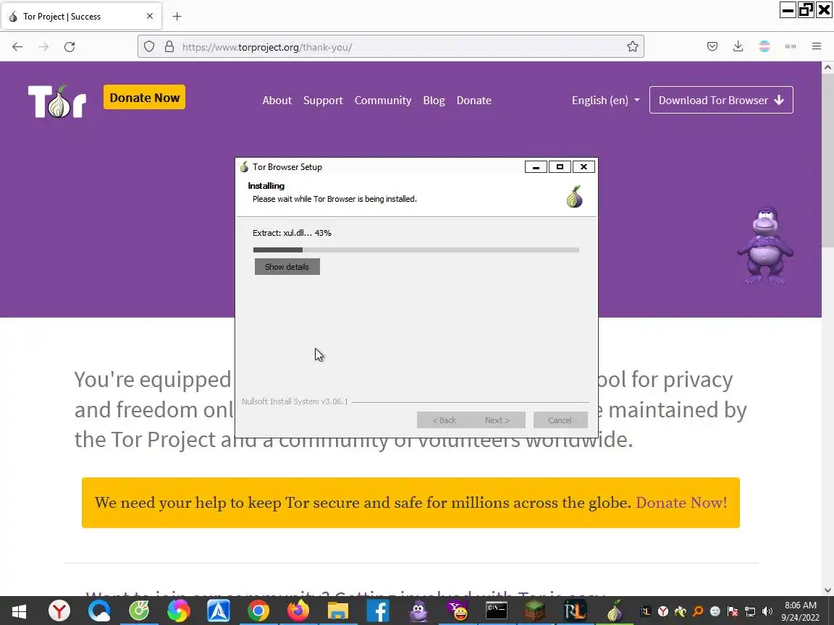Open Yahoo Messenger from the taskbar
The height and width of the screenshot is (625, 834).
pos(458,611)
